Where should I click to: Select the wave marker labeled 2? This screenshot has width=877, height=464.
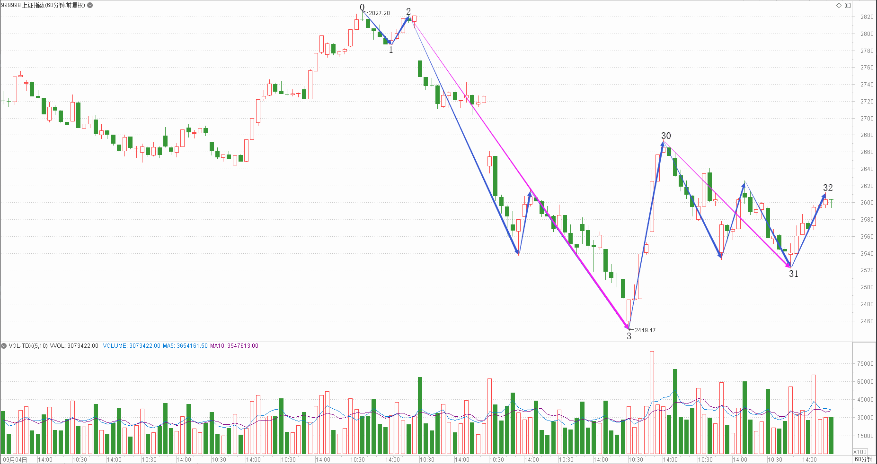408,11
